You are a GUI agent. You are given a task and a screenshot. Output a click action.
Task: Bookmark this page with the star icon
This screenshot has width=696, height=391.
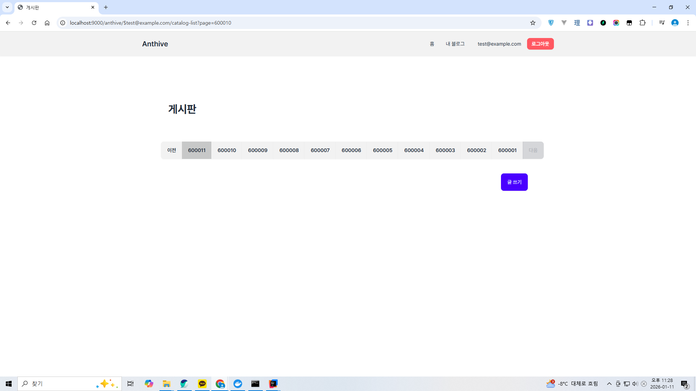pos(533,23)
